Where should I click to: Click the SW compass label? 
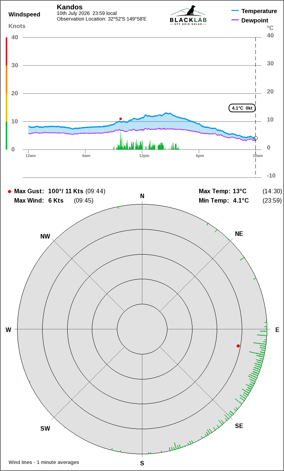coord(45,429)
